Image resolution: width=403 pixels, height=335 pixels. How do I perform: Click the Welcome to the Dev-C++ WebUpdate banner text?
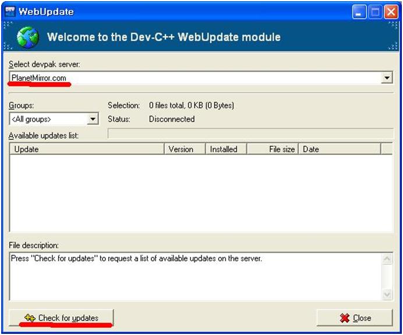point(164,37)
